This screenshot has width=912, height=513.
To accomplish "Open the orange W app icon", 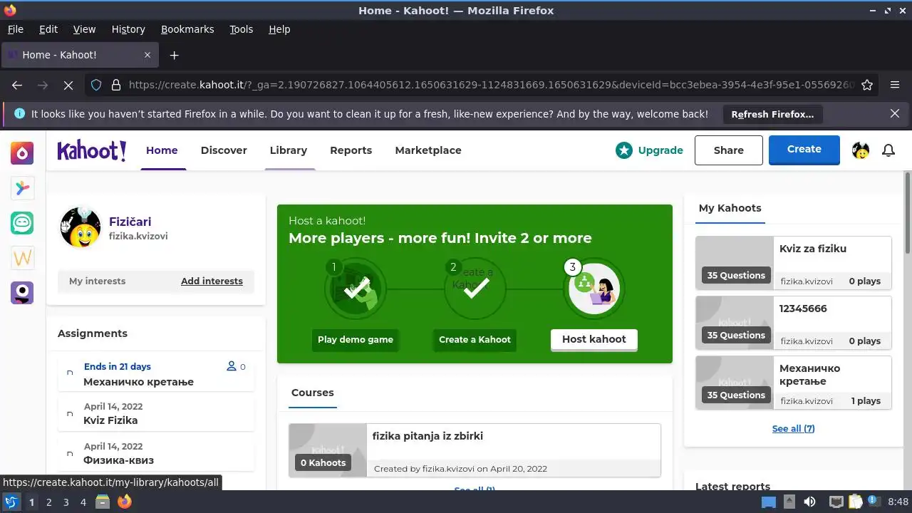I will (22, 258).
